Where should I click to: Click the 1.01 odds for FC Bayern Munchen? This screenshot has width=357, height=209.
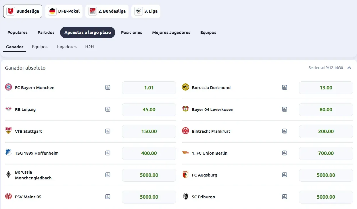[149, 87]
